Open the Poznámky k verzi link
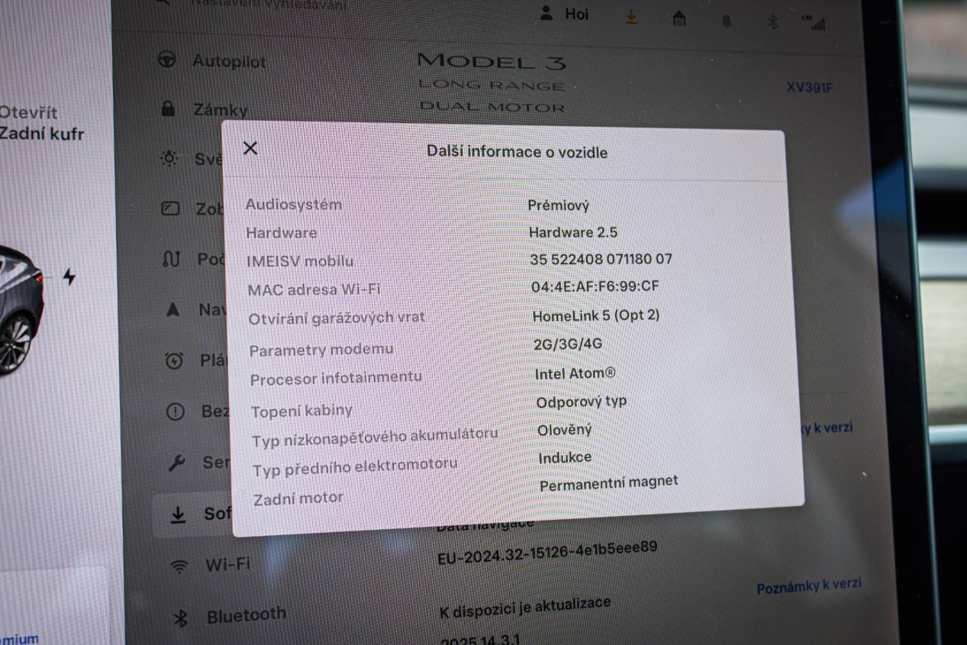 pyautogui.click(x=809, y=586)
